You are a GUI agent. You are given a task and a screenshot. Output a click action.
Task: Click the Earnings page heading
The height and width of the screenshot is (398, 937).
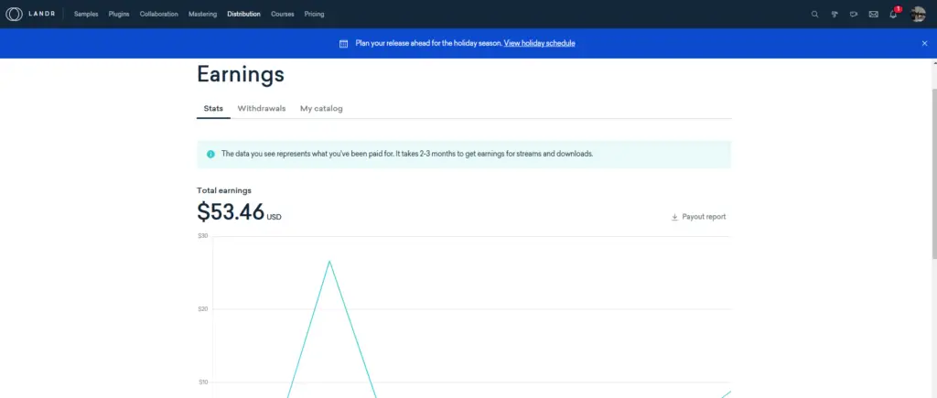point(241,75)
